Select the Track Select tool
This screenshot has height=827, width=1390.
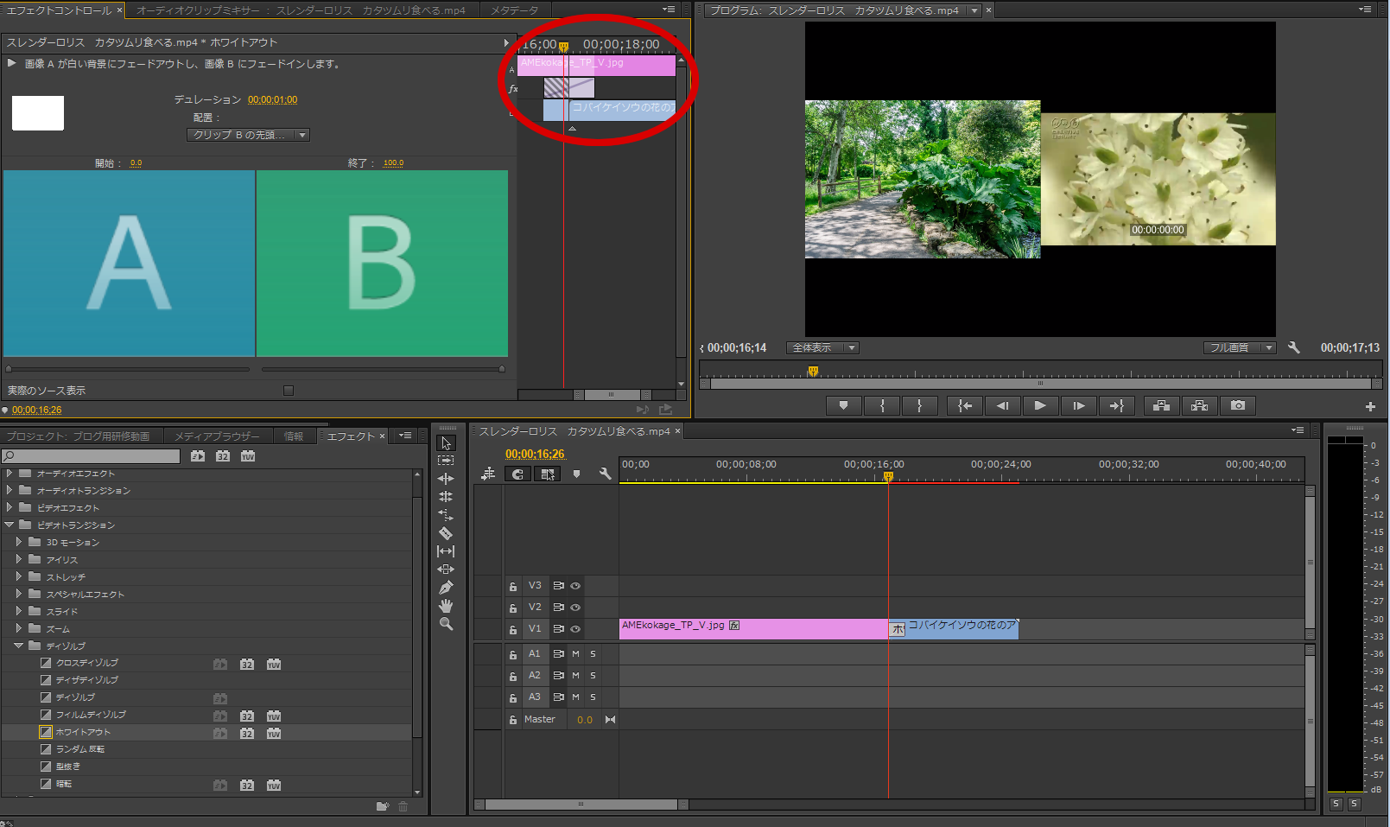pos(446,461)
